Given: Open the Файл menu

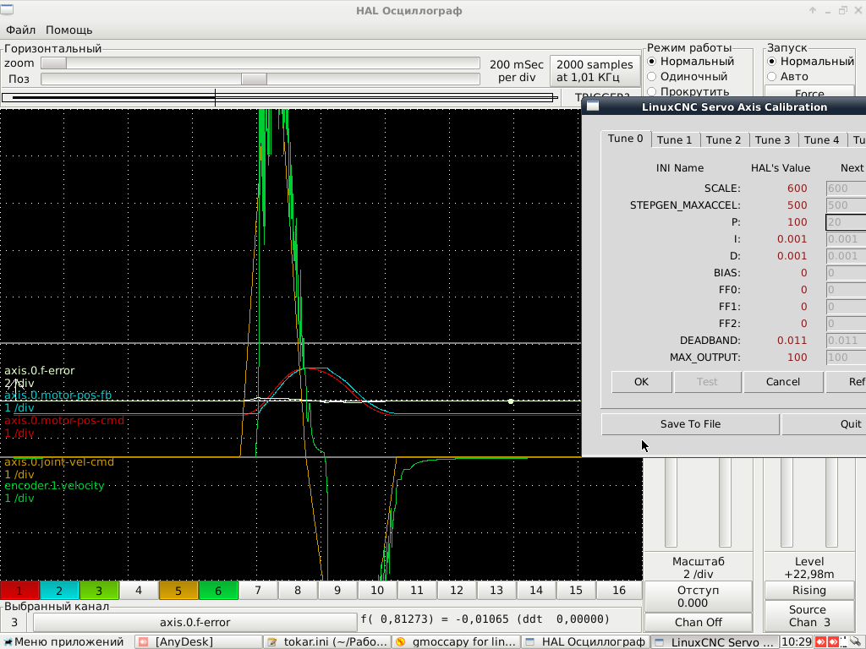Looking at the screenshot, I should click(20, 30).
